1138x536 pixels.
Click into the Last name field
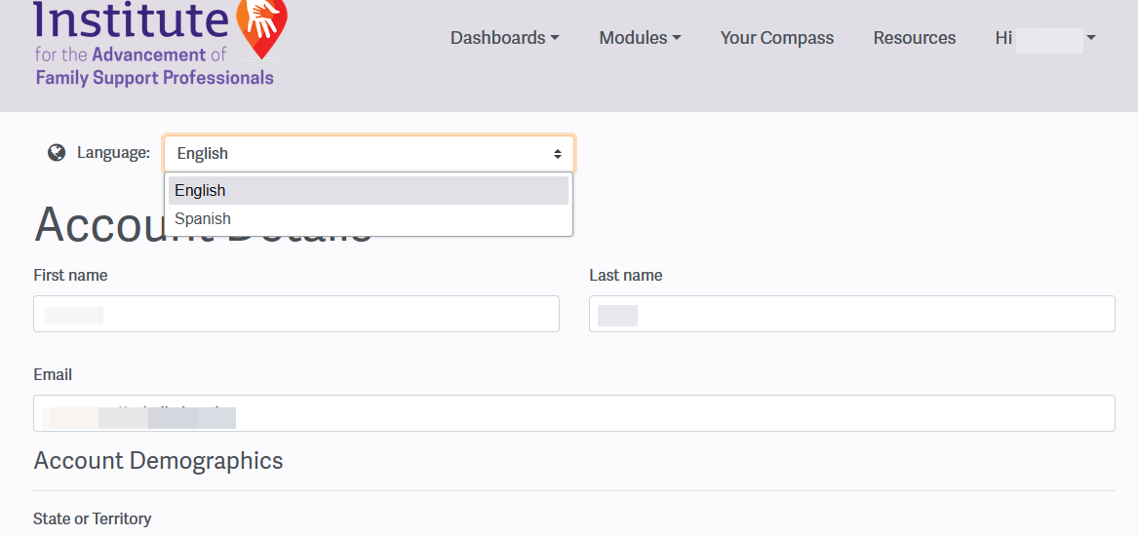pos(852,314)
